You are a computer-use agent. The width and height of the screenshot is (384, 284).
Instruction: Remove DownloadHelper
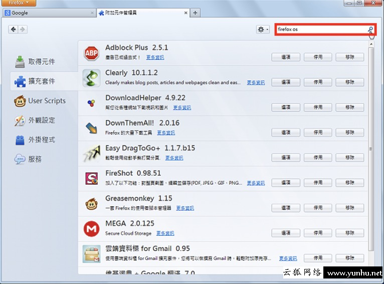click(x=350, y=107)
